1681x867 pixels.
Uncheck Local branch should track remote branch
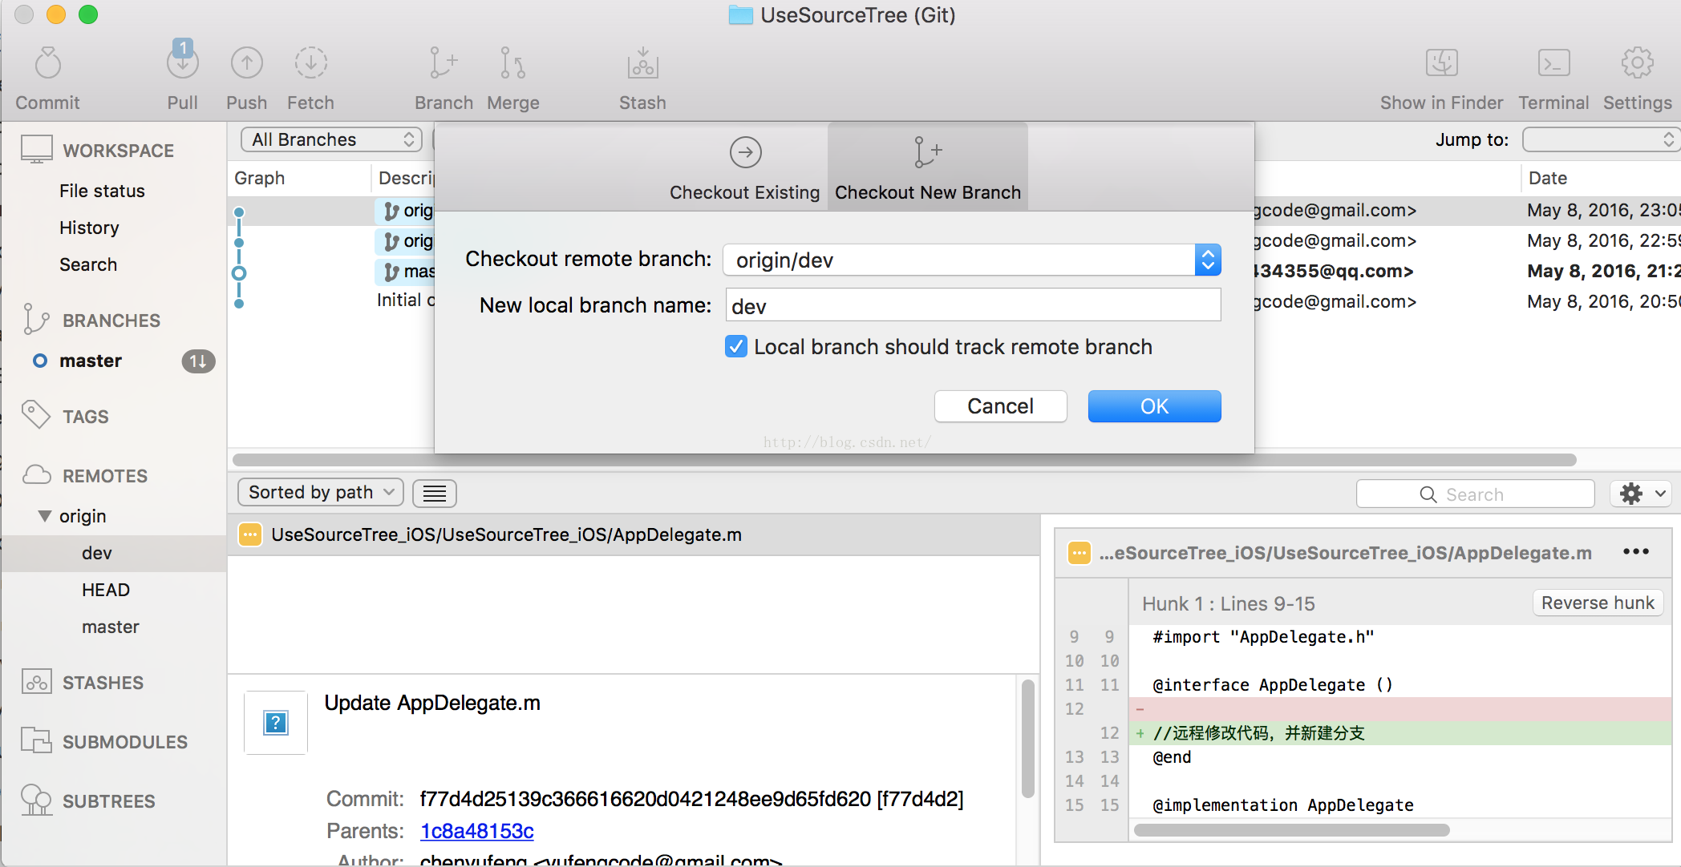[735, 347]
